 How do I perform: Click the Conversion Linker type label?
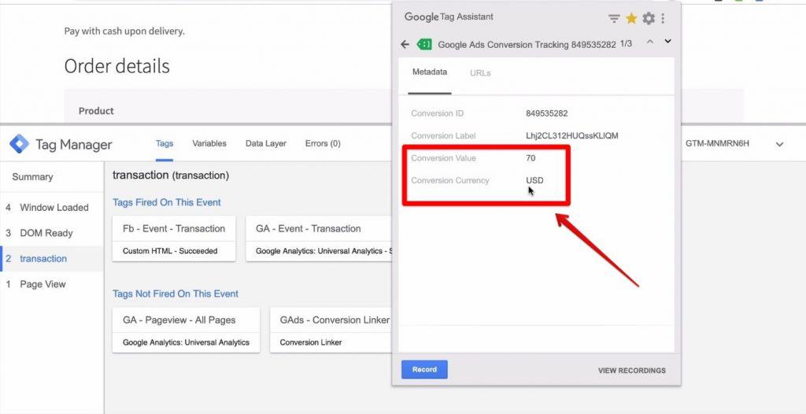pos(310,342)
